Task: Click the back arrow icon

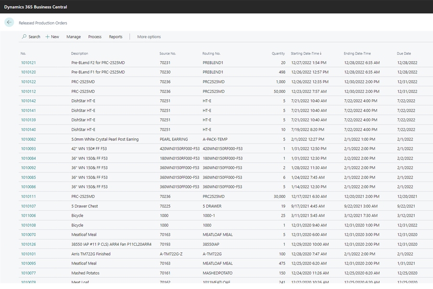Action: (9, 23)
